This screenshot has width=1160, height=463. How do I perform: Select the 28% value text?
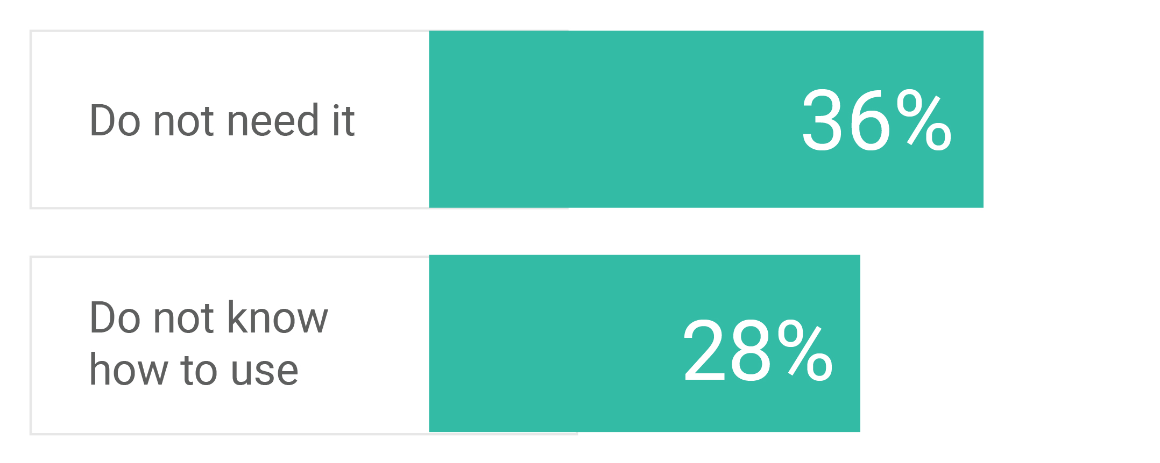pyautogui.click(x=758, y=350)
